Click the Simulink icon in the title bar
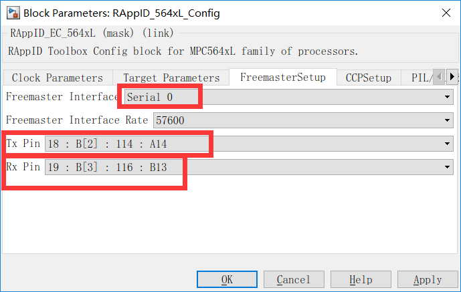 (11, 13)
